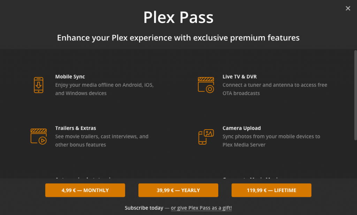357x215 pixels.
Task: Close the Plex Pass dialog
Action: 348,8
